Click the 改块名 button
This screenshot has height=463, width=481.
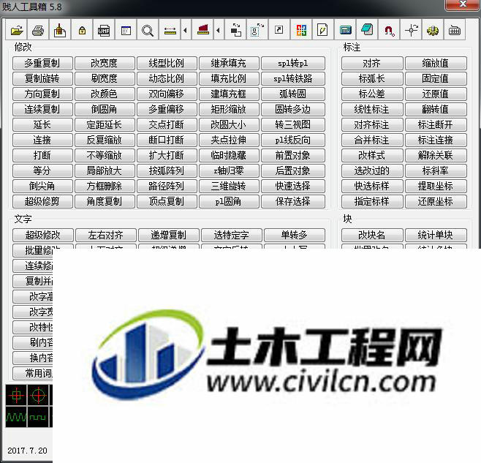click(x=372, y=236)
